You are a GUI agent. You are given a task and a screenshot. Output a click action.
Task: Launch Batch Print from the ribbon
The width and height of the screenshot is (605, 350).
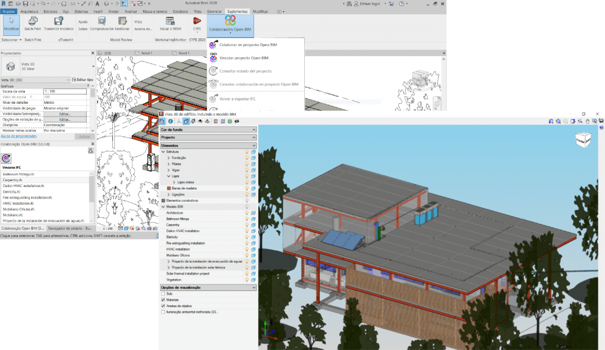(x=33, y=24)
